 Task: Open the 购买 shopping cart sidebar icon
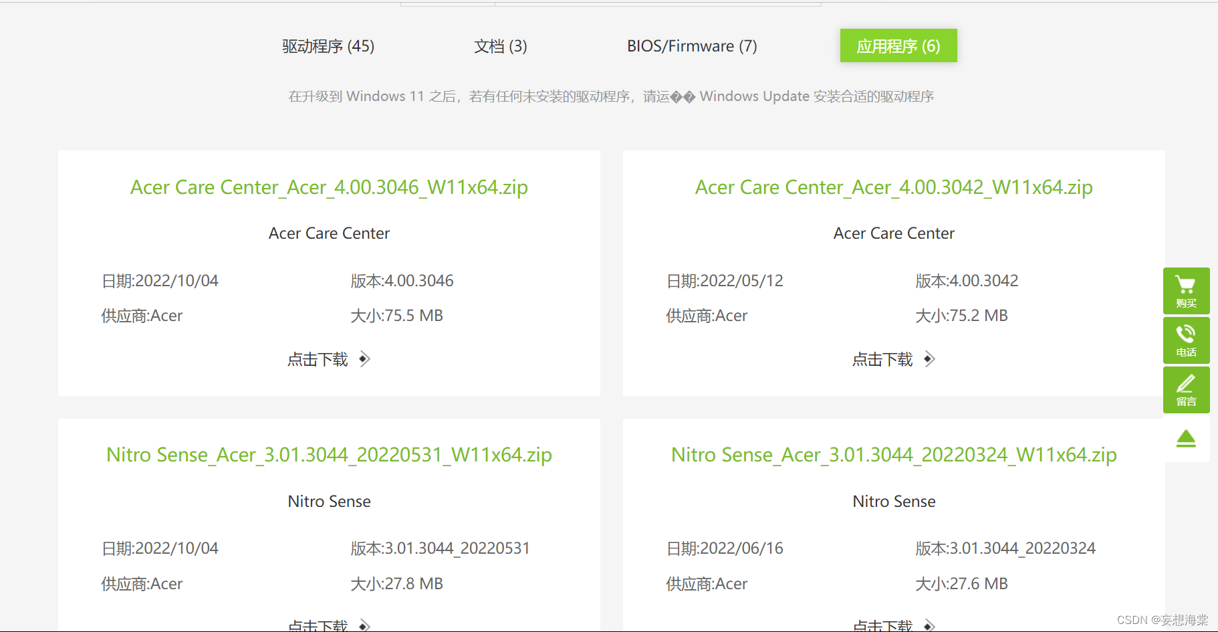[1186, 291]
